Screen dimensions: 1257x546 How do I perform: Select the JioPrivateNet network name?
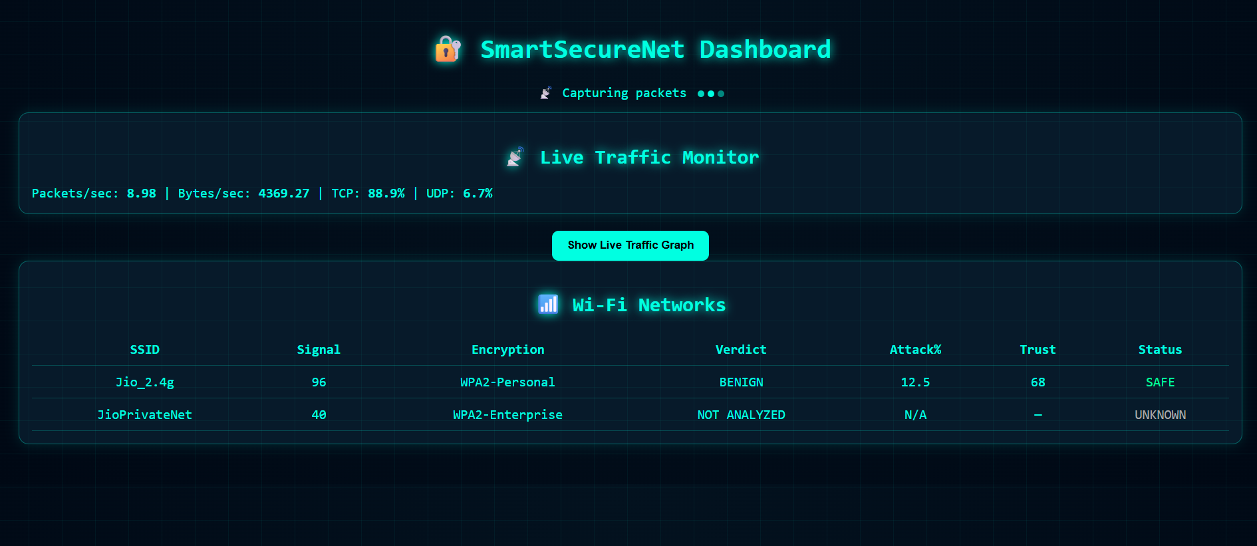145,415
